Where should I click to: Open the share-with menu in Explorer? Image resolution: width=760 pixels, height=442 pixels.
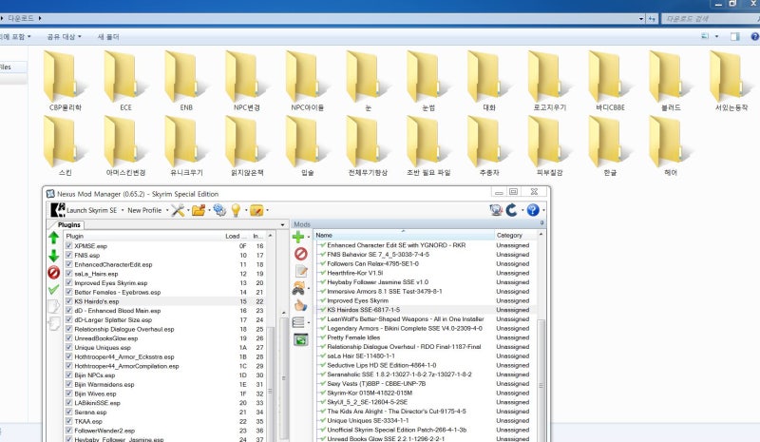64,36
